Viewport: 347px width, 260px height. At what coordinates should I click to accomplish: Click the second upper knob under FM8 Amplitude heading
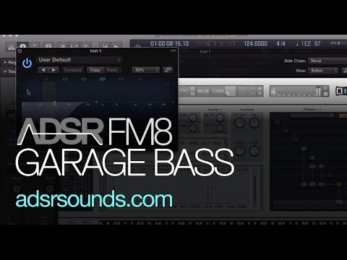(254, 123)
